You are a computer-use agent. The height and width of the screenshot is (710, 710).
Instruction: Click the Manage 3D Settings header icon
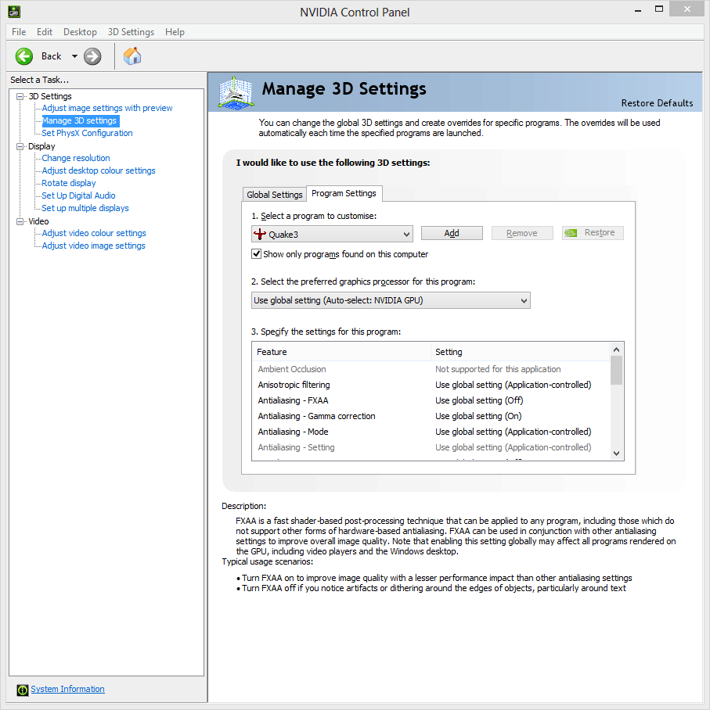pyautogui.click(x=236, y=93)
